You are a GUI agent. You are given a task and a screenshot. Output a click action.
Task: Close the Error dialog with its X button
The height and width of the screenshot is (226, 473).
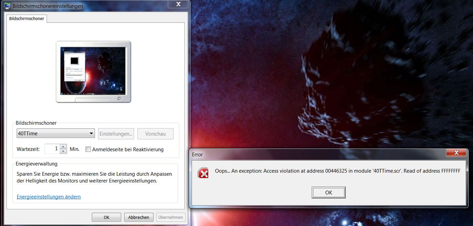click(456, 153)
